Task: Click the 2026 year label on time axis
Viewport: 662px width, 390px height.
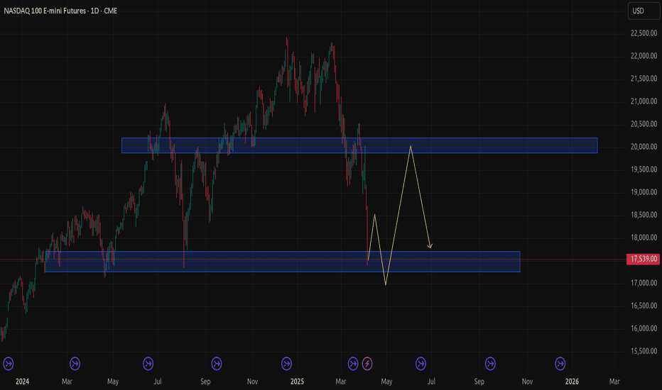Action: pyautogui.click(x=572, y=381)
